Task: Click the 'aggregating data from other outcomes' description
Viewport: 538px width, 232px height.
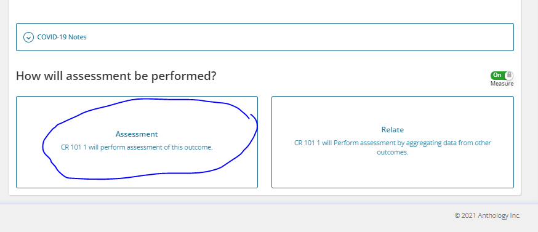Action: [x=393, y=147]
